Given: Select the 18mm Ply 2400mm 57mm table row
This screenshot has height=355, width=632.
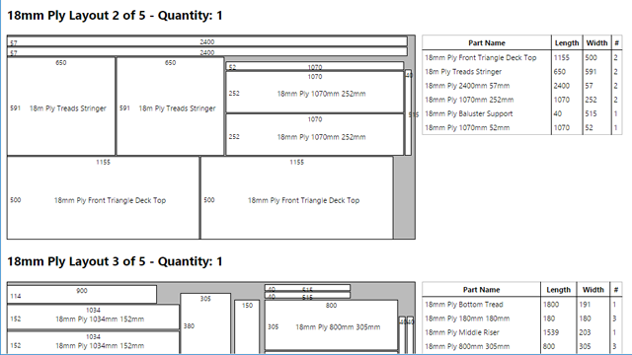Looking at the screenshot, I should coord(522,86).
